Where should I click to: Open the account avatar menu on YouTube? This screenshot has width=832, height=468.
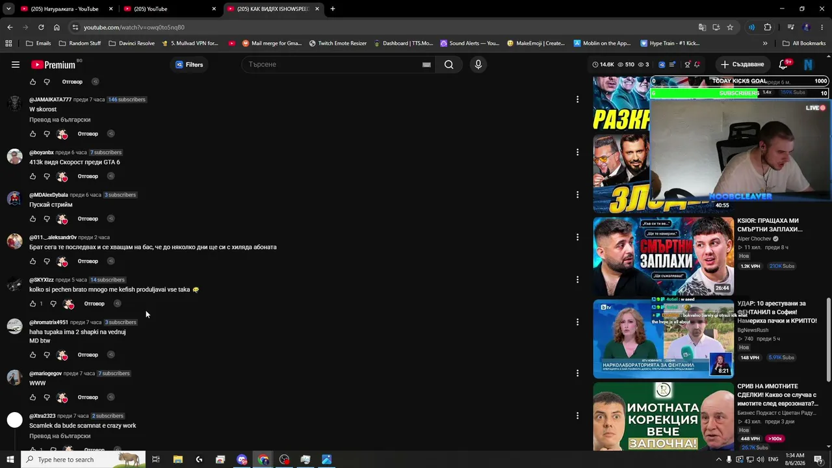(x=809, y=64)
